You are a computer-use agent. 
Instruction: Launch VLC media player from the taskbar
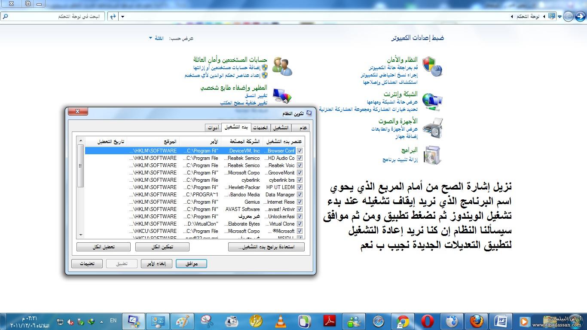click(x=281, y=321)
